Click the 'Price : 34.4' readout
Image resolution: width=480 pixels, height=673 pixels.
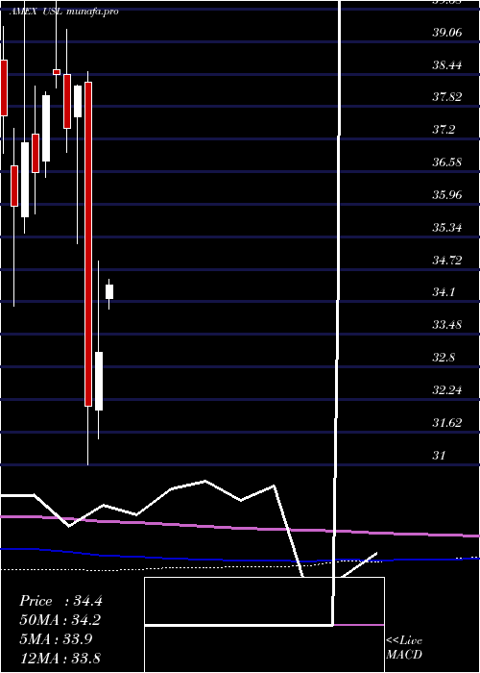60,601
